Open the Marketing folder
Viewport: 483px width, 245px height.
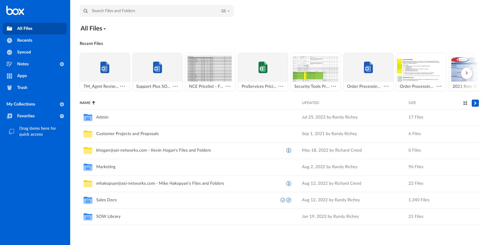click(106, 167)
